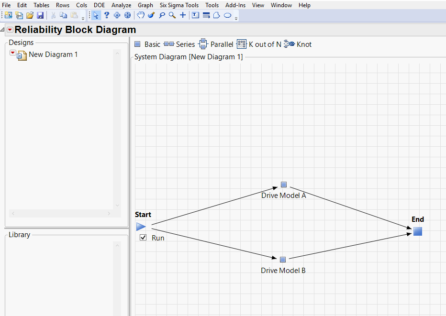Image resolution: width=446 pixels, height=316 pixels.
Task: Collapse the Reliability Block Diagram outline
Action: [2, 30]
